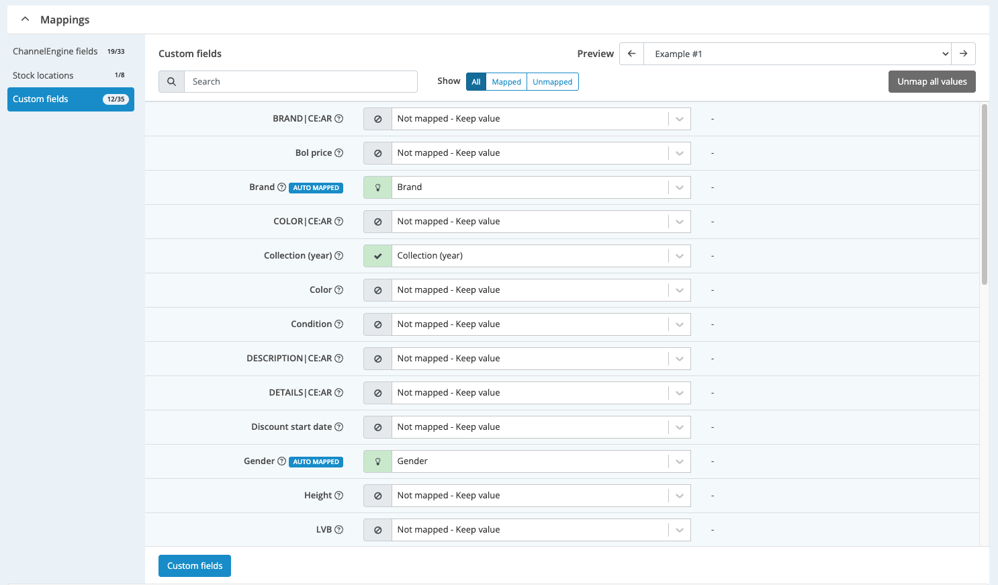Image resolution: width=998 pixels, height=585 pixels.
Task: Click into the Search input field
Action: tap(301, 82)
